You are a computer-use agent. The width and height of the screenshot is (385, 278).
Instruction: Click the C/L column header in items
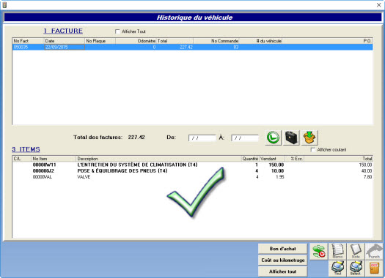(x=22, y=159)
